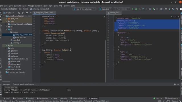
Task: Select opened file locate target icon
Action: (19, 13)
